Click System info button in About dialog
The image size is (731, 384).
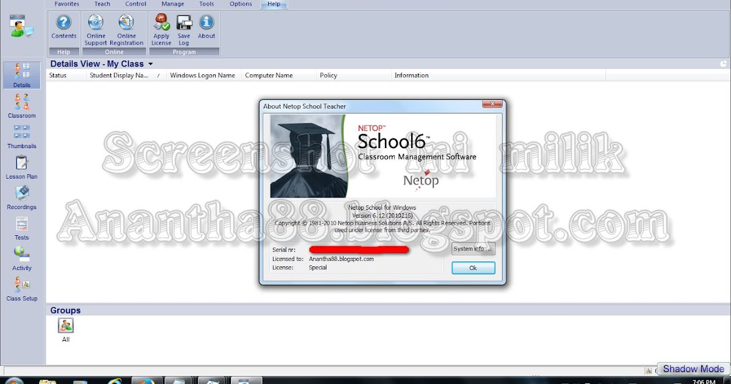click(473, 249)
